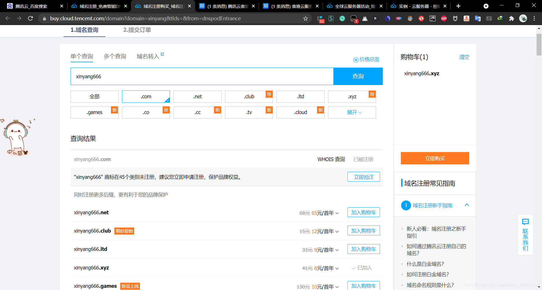Toggle the .ltd suffix filter
Viewport: 542px width, 290px height.
click(x=301, y=97)
